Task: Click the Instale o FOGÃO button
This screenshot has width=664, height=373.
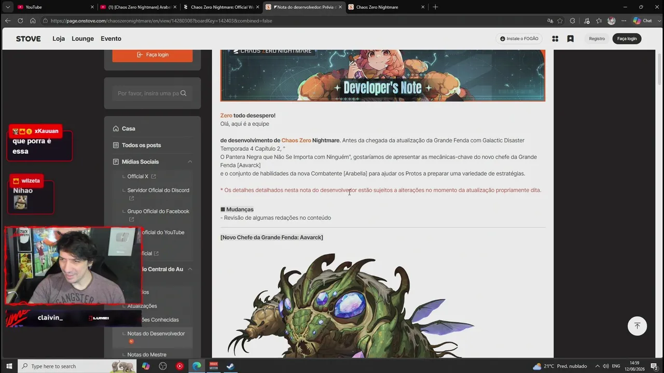Action: (x=519, y=39)
